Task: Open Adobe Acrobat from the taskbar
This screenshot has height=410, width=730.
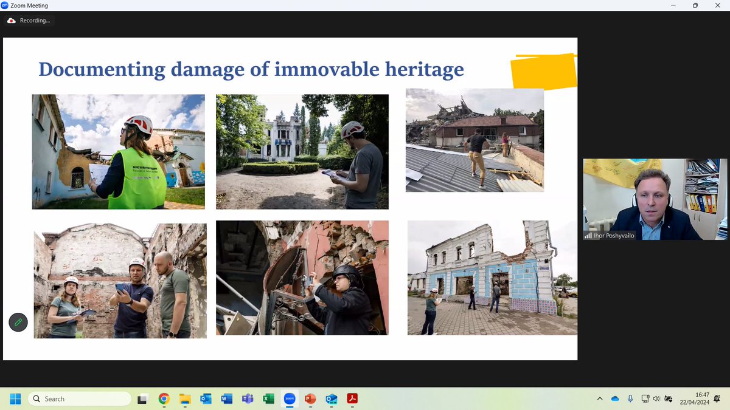Action: (352, 398)
